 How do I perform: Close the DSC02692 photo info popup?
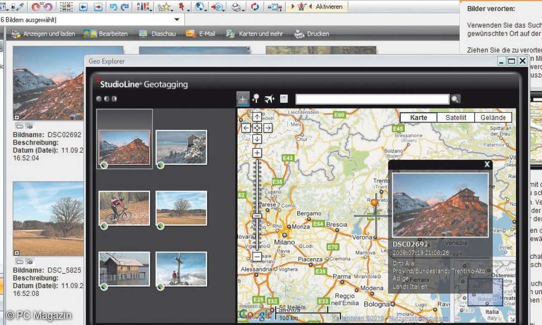[487, 165]
